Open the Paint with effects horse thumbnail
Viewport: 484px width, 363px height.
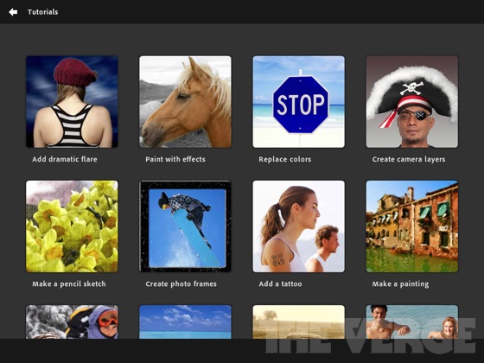[185, 102]
